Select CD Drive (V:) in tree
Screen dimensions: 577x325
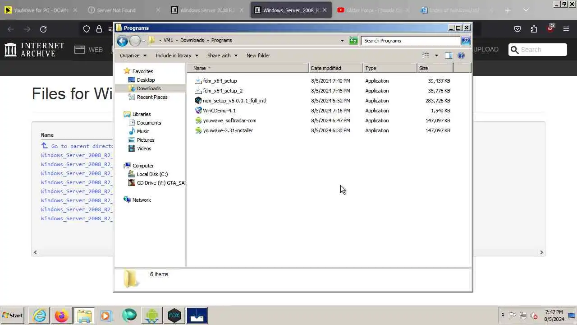(156, 183)
